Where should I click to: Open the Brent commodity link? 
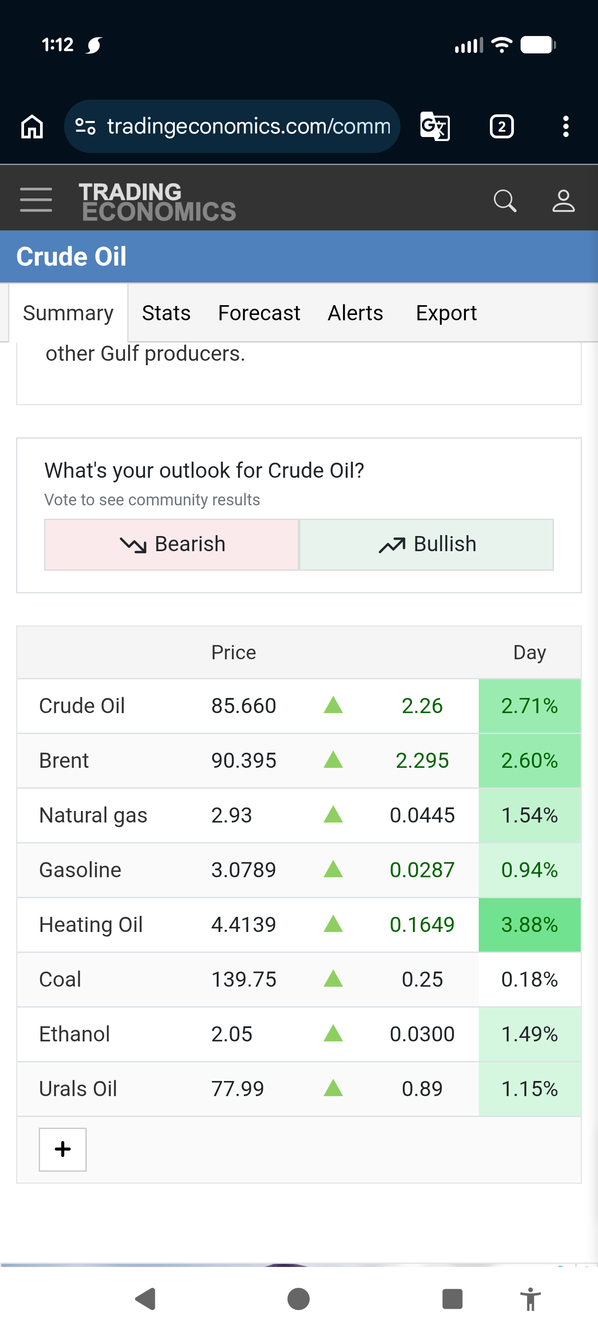pos(64,761)
